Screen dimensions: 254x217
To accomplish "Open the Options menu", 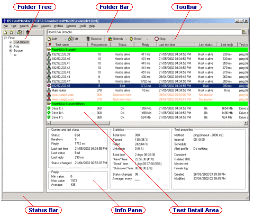I will coord(71,26).
